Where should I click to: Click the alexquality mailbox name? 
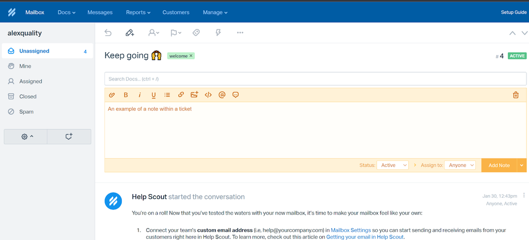click(25, 33)
